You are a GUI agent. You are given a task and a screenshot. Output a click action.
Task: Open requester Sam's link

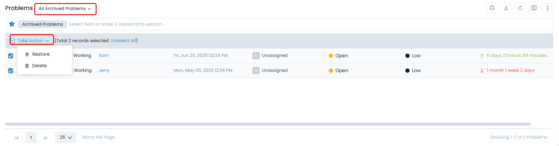pos(104,55)
